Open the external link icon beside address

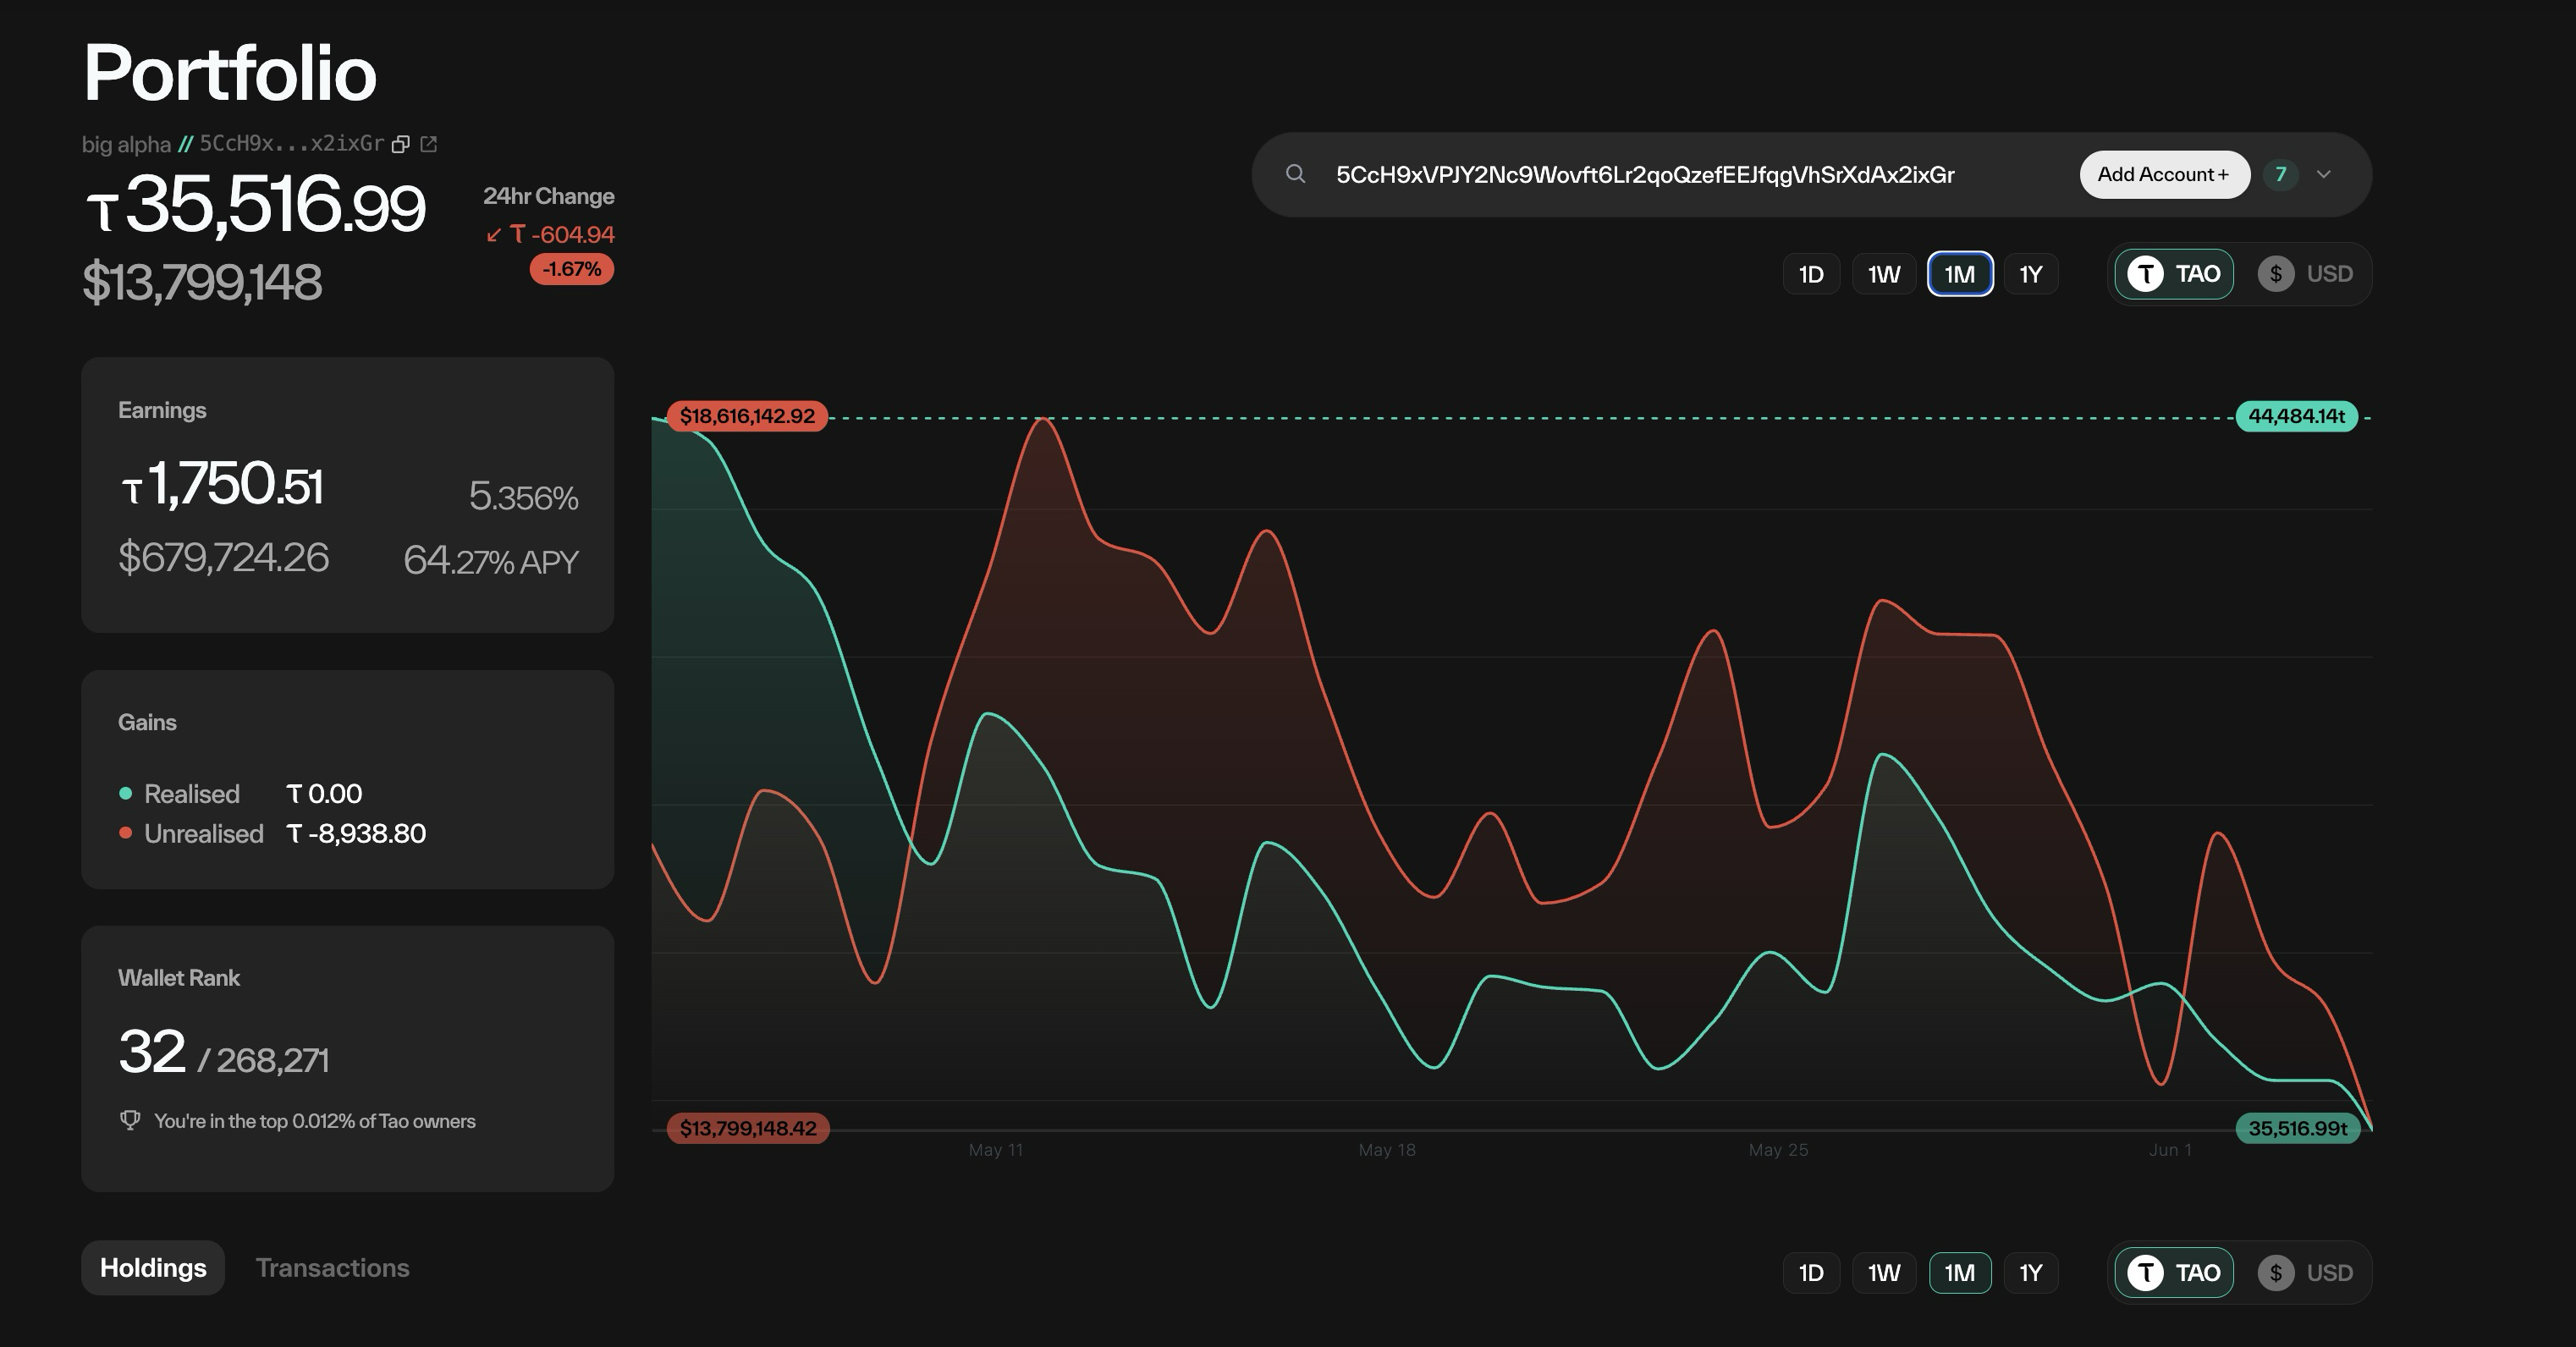click(429, 144)
